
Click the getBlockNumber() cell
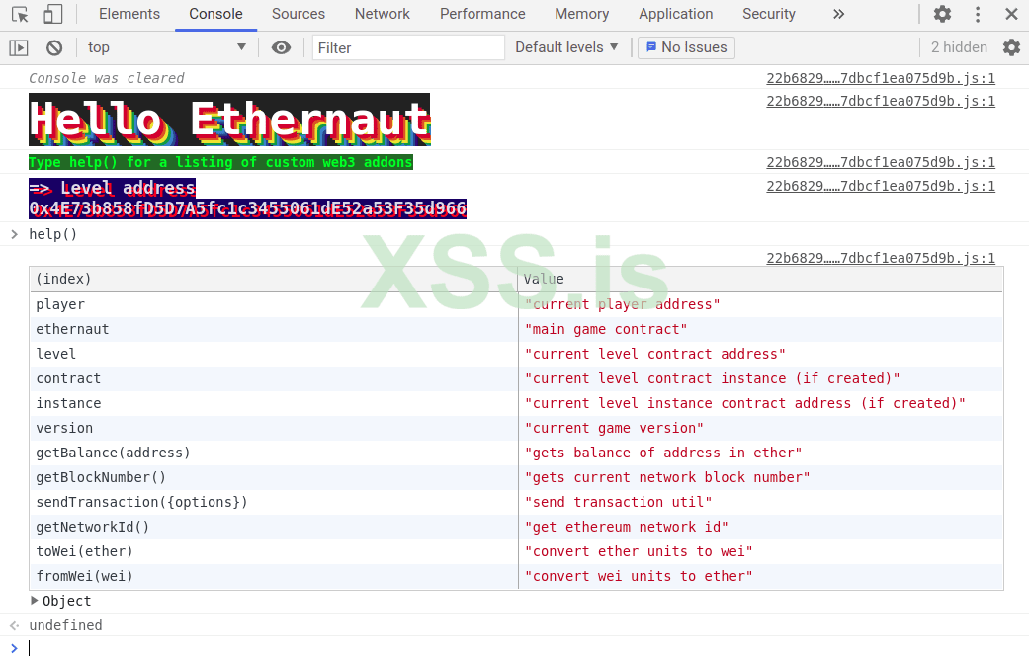274,477
